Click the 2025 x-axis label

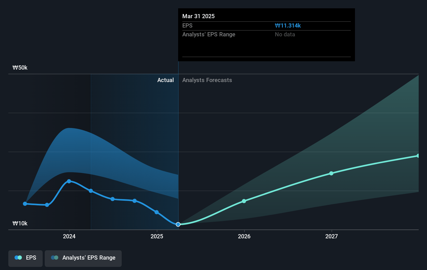[x=157, y=236]
